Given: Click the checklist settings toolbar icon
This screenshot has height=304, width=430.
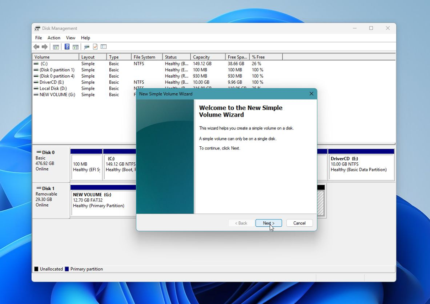Looking at the screenshot, I should (104, 47).
